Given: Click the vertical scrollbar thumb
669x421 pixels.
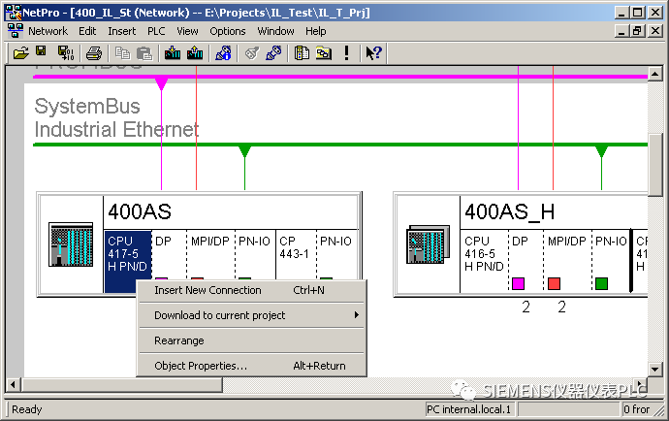Looking at the screenshot, I should (654, 164).
